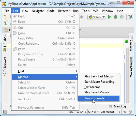The width and height of the screenshot is (136, 116).
Task: Choose Play Saved Macros...
Action: pyautogui.click(x=99, y=92)
